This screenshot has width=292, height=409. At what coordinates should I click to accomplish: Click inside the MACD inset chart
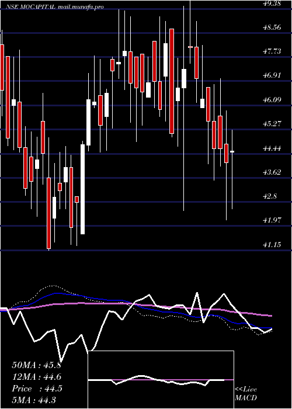(x=161, y=380)
